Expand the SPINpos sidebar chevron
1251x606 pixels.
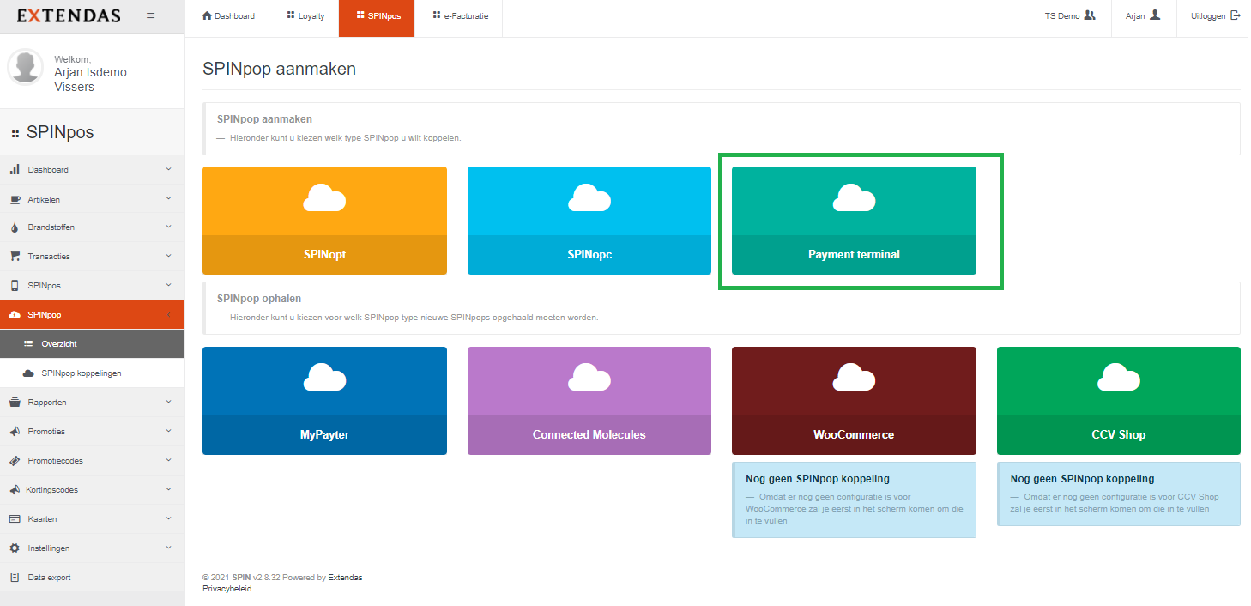(x=169, y=285)
